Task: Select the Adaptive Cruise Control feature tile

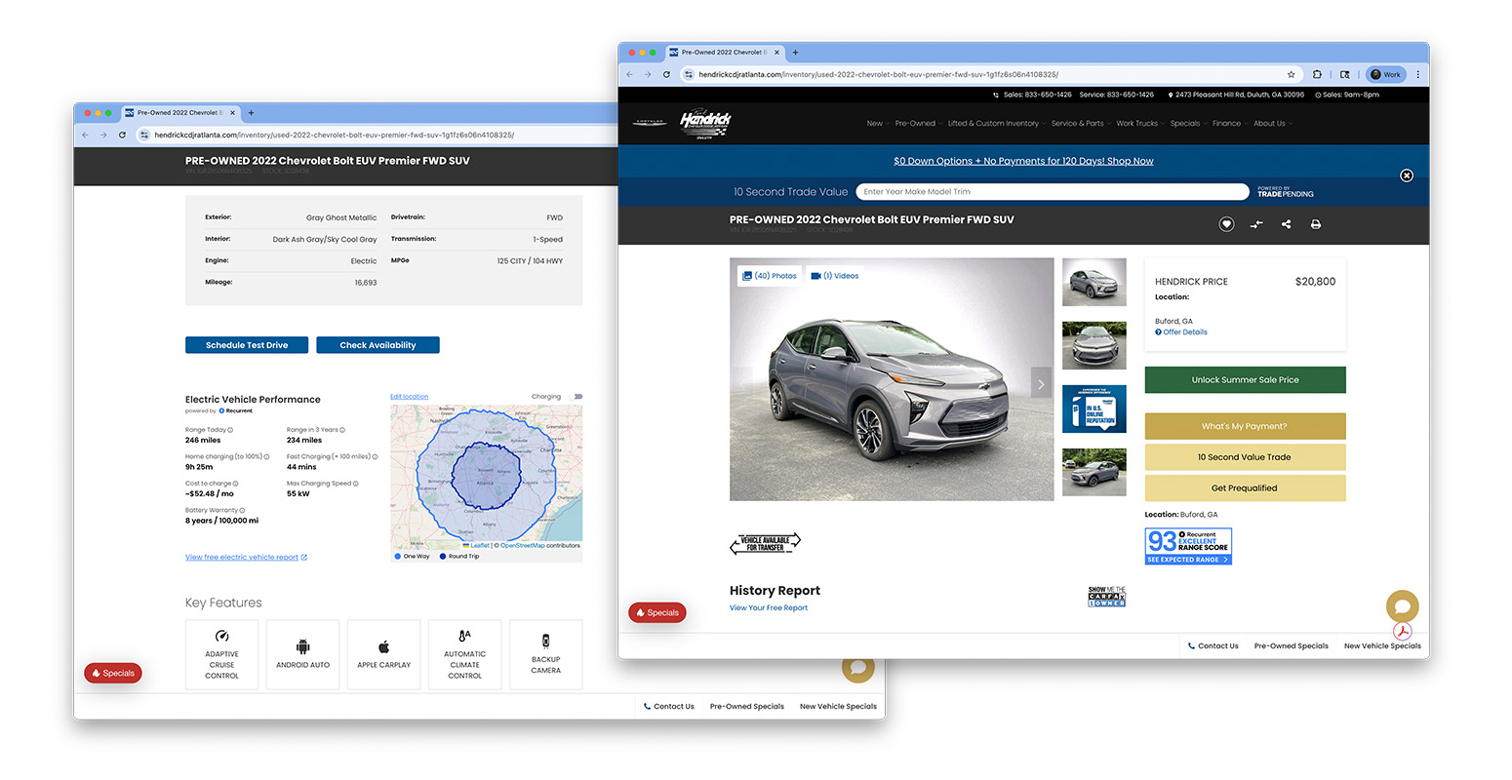Action: coord(221,654)
